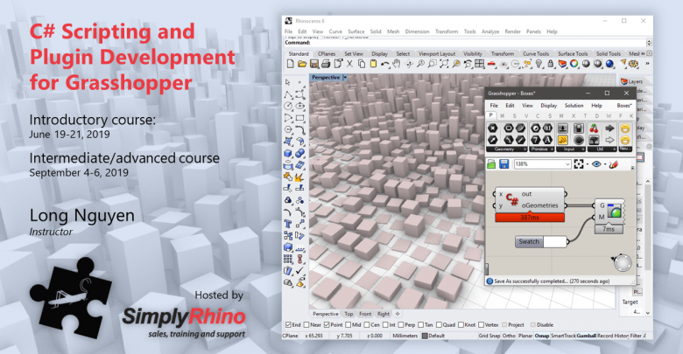Viewport: 683px width, 354px height.
Task: Click the Cut scissors icon
Action: pyautogui.click(x=349, y=64)
